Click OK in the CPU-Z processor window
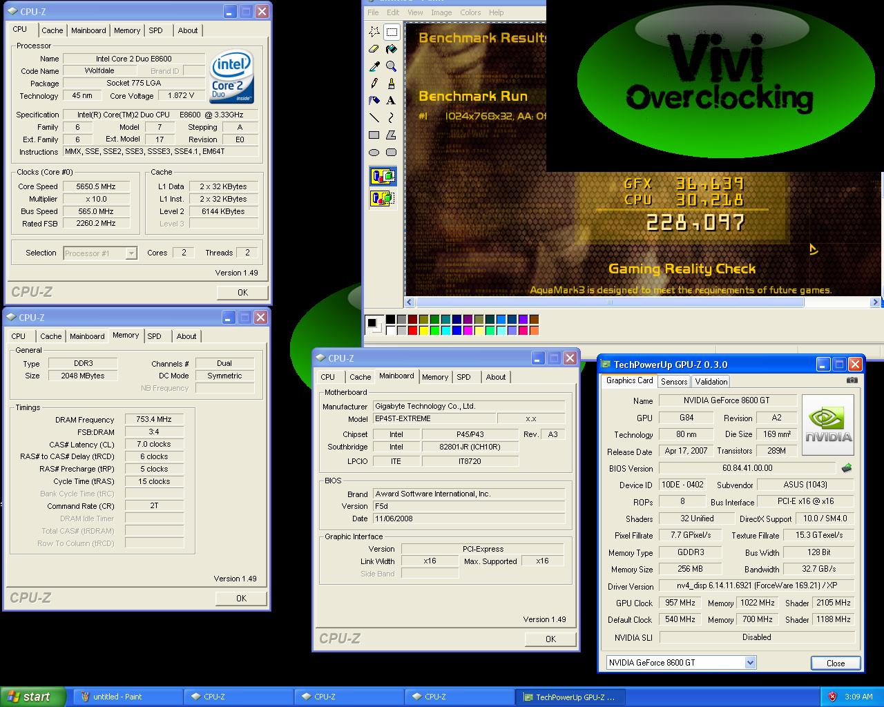884x707 pixels. [x=242, y=293]
